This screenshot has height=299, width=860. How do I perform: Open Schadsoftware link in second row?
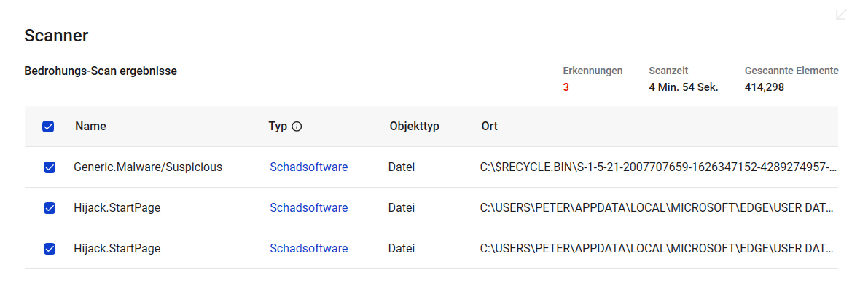tap(308, 207)
